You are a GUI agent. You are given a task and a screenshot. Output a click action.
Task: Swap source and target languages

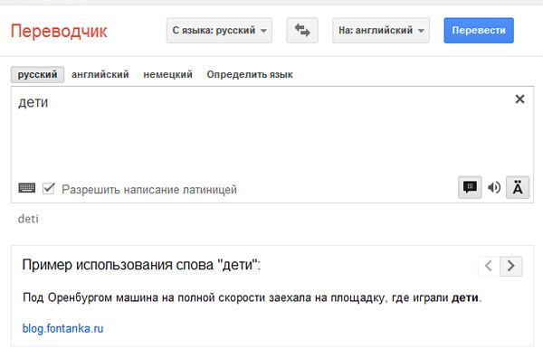coord(302,31)
